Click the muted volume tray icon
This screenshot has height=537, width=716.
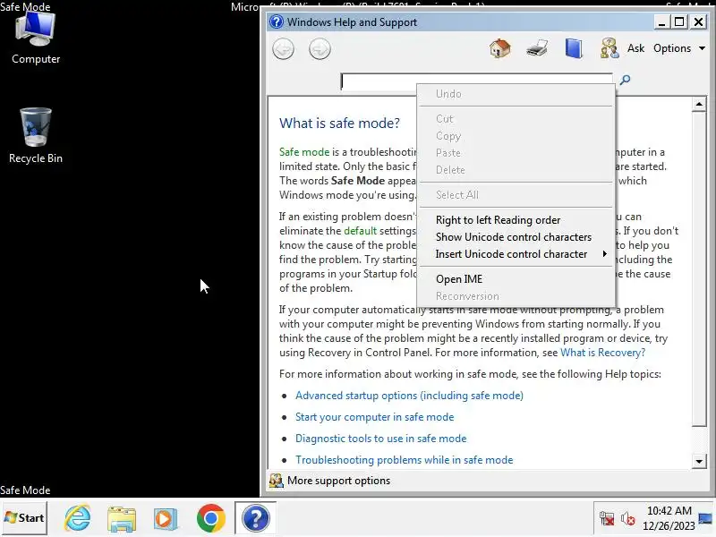pos(628,519)
